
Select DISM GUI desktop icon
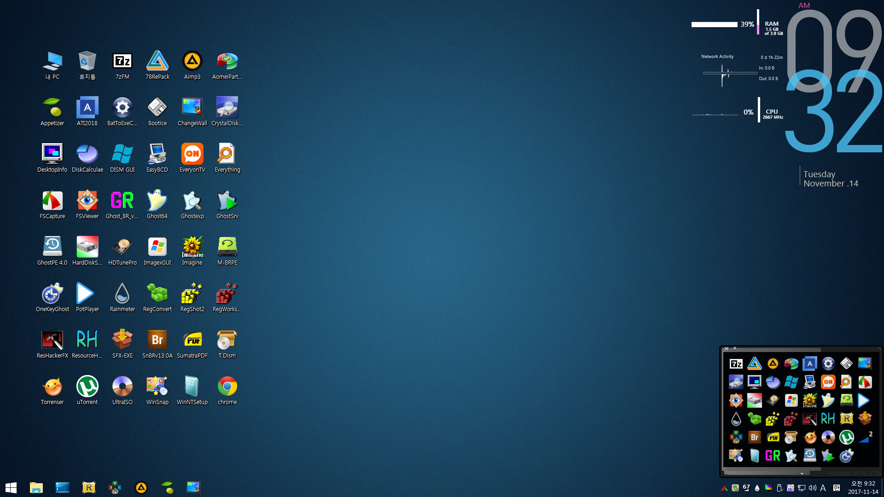(x=122, y=158)
